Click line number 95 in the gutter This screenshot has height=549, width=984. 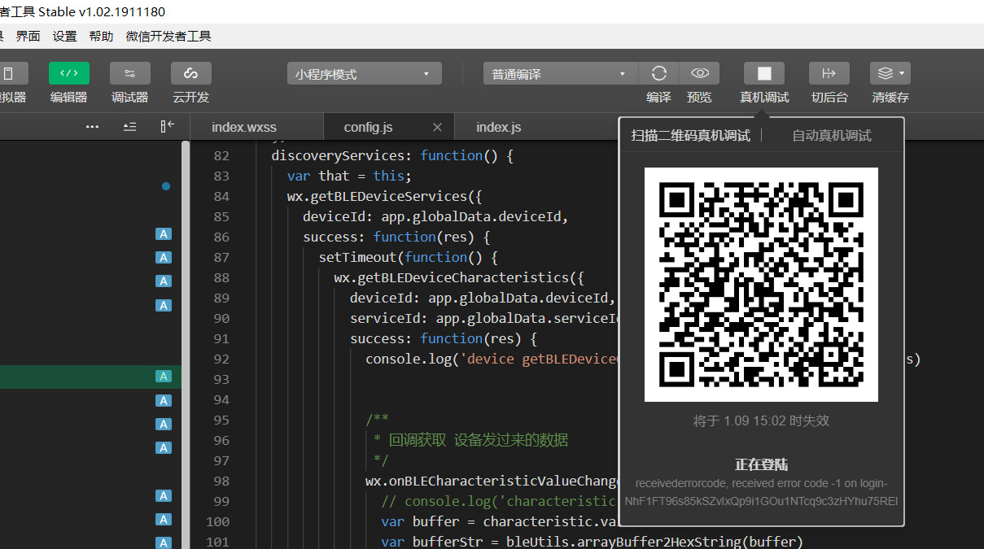pos(221,420)
